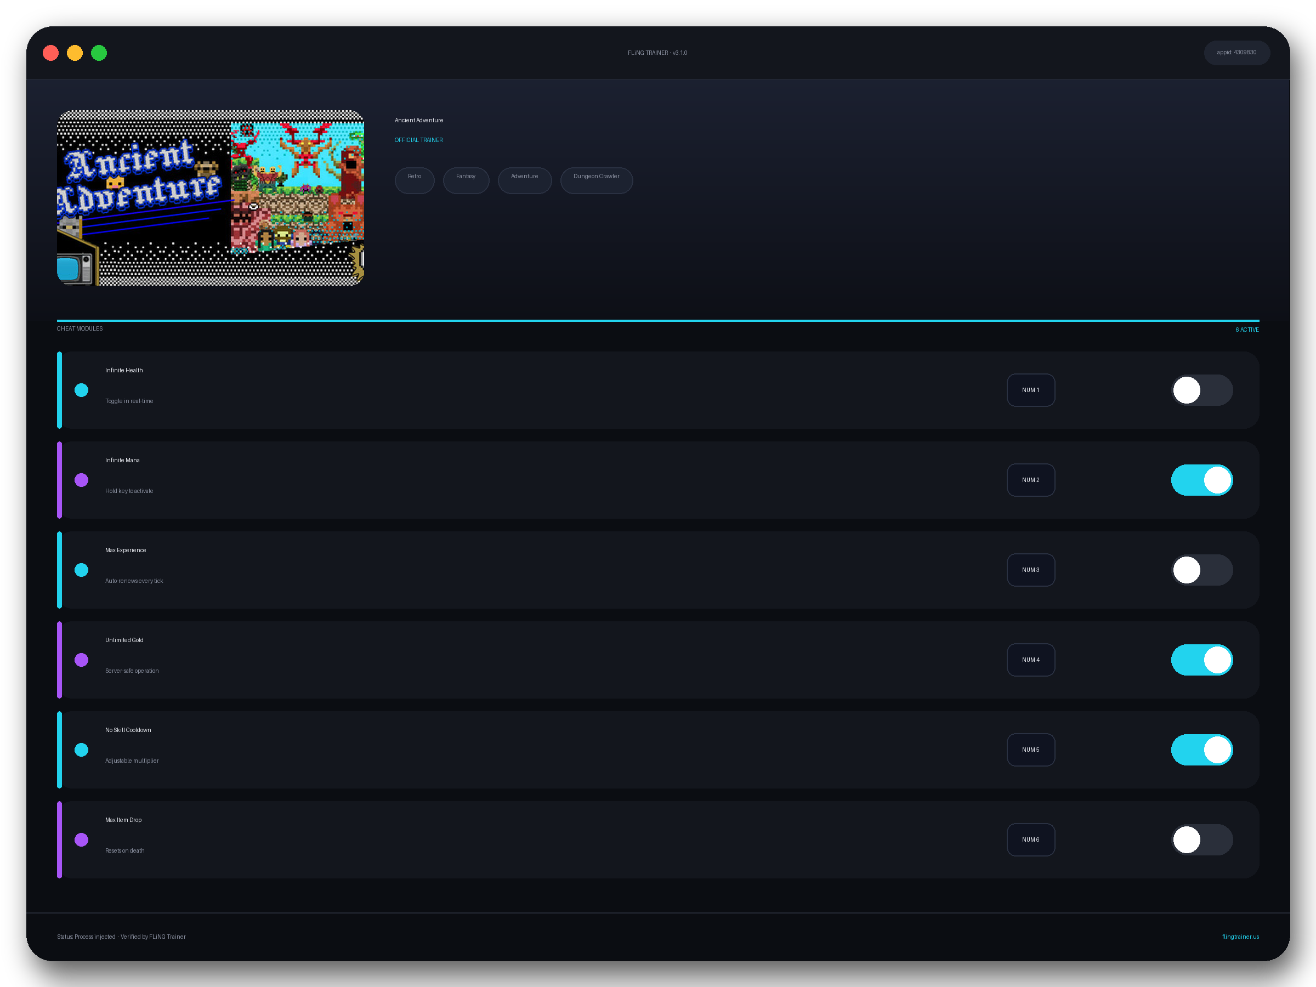Click the purple dot beside Max Item Drop
1316x987 pixels.
tap(82, 839)
